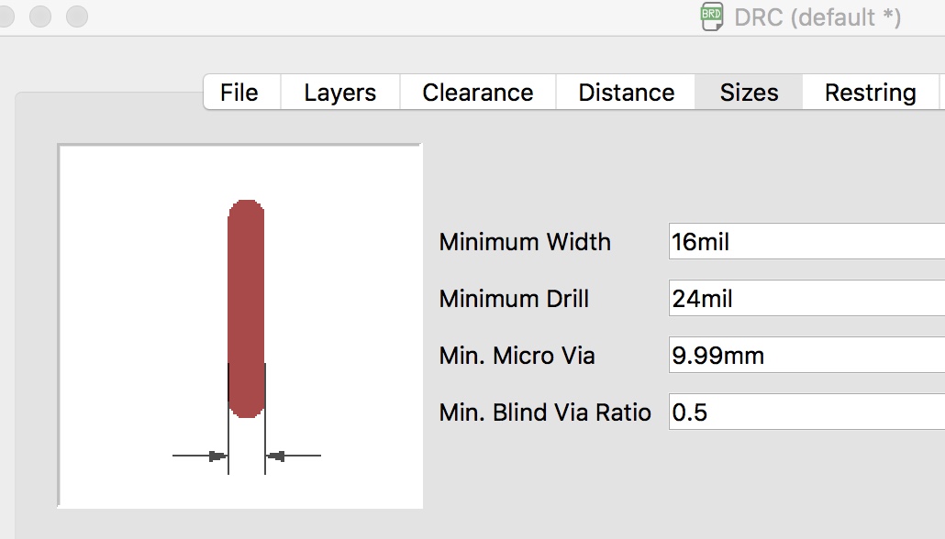Switch to the Layers tab

click(x=339, y=93)
